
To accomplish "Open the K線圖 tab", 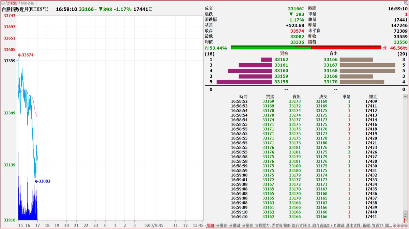I will pos(339,226).
